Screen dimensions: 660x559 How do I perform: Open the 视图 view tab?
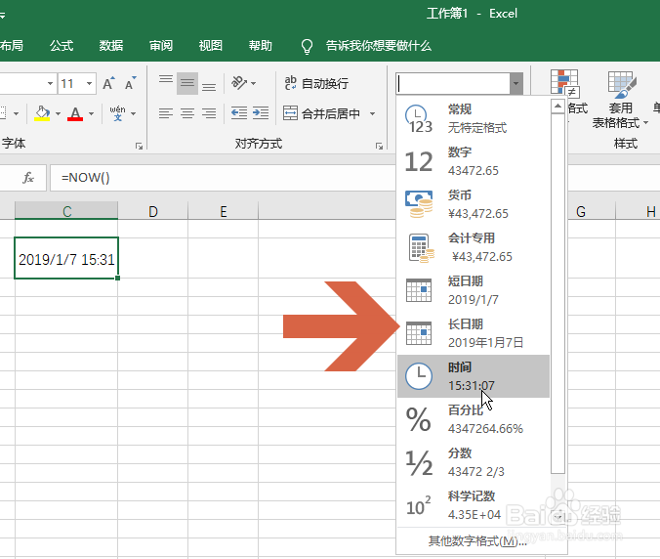click(x=211, y=46)
